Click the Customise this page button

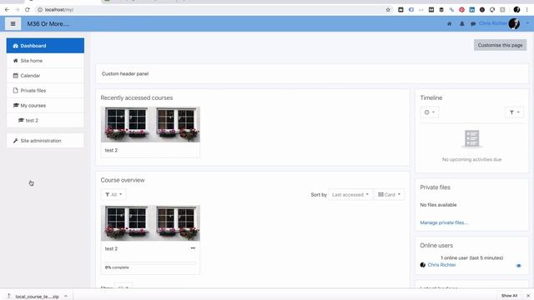(500, 45)
